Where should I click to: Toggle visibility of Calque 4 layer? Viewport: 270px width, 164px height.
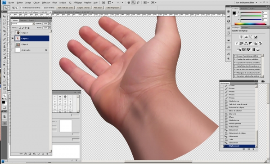click(13, 44)
